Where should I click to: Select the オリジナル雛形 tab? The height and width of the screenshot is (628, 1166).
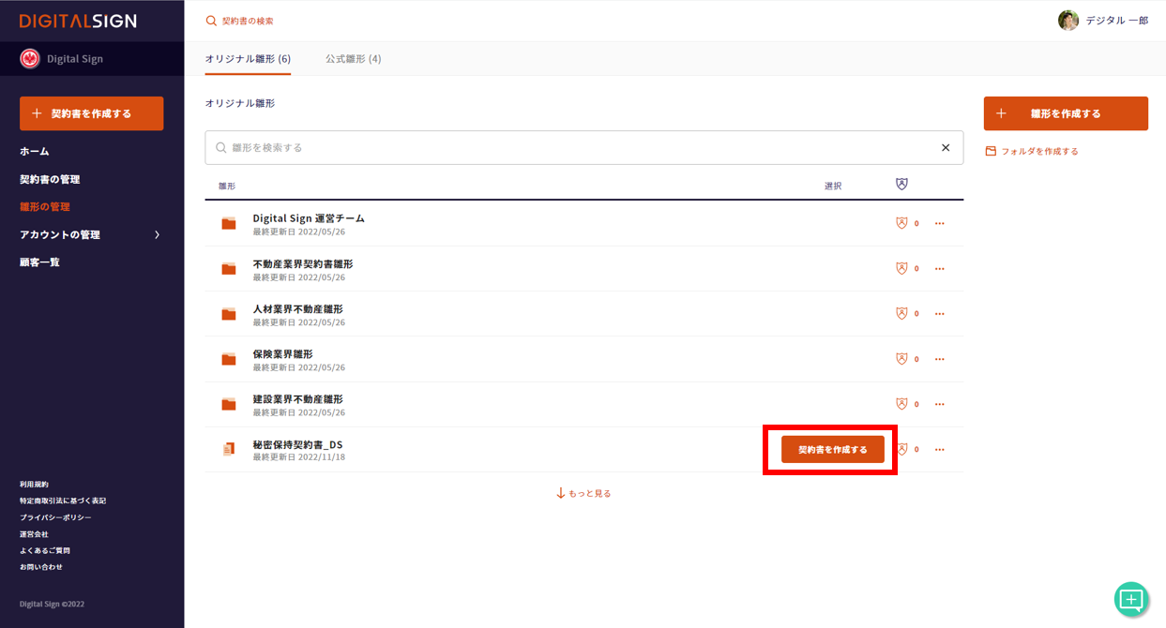coord(248,59)
